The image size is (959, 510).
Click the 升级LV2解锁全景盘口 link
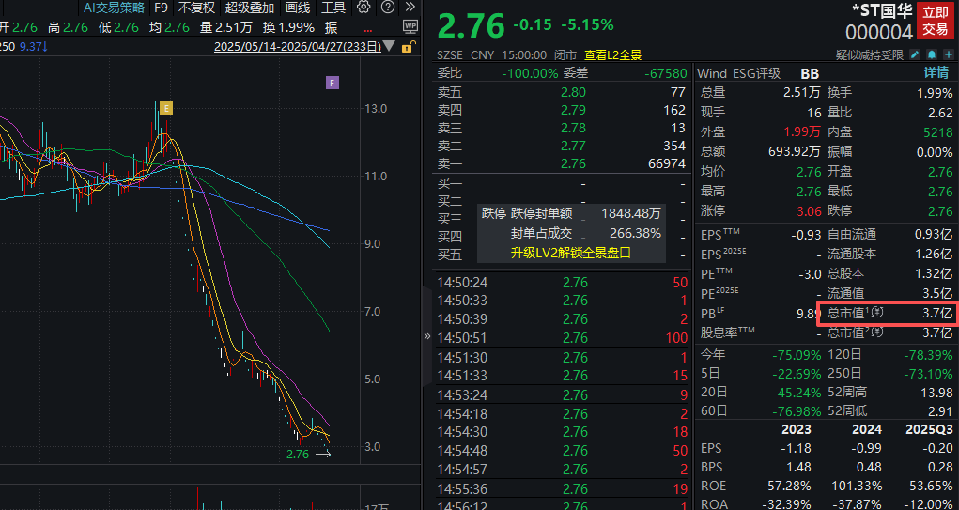click(570, 253)
